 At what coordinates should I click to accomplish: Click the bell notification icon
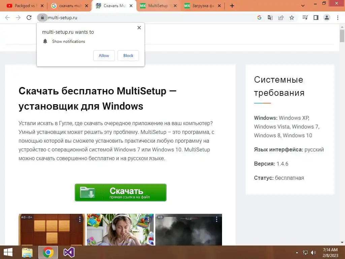pos(45,41)
